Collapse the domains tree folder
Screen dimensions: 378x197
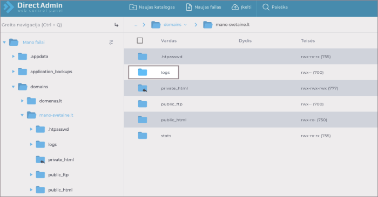click(x=13, y=87)
